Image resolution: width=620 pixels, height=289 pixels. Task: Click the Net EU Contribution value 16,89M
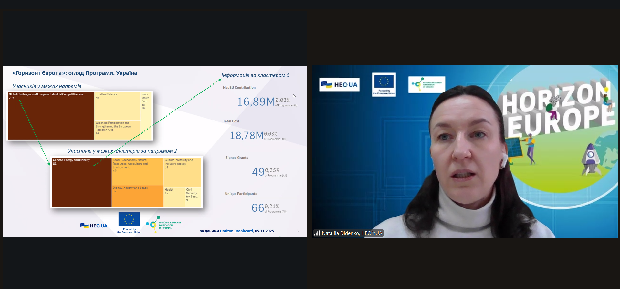pyautogui.click(x=256, y=102)
